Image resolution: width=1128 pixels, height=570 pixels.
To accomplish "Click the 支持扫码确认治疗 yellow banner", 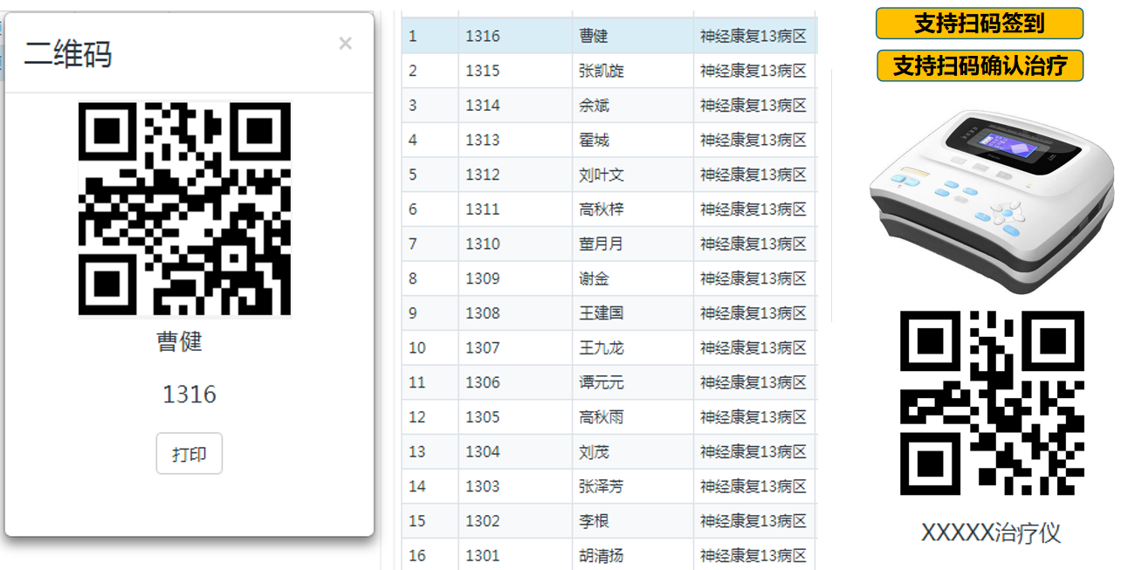I will [x=980, y=65].
